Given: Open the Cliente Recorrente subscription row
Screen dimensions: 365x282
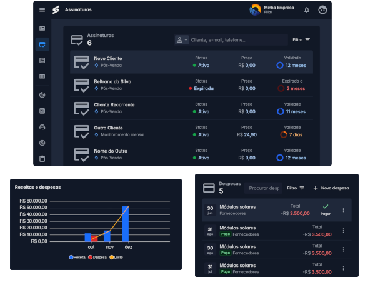Looking at the screenshot, I should [x=191, y=108].
